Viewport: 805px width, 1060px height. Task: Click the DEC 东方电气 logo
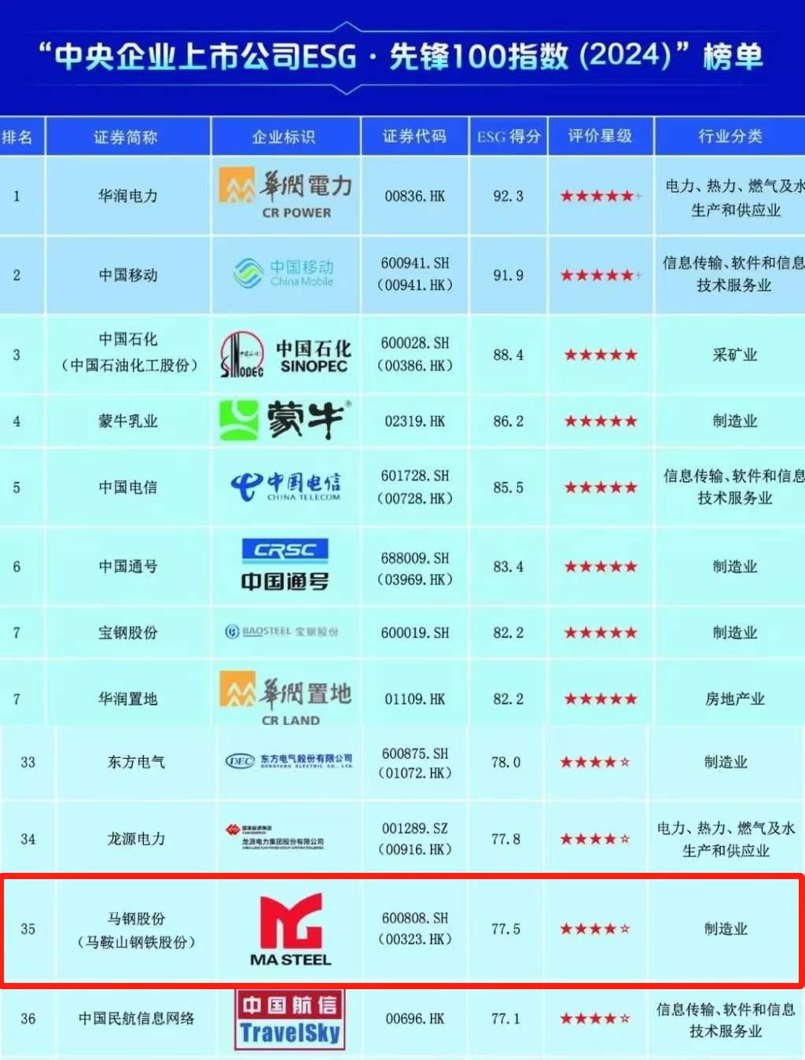(x=289, y=760)
